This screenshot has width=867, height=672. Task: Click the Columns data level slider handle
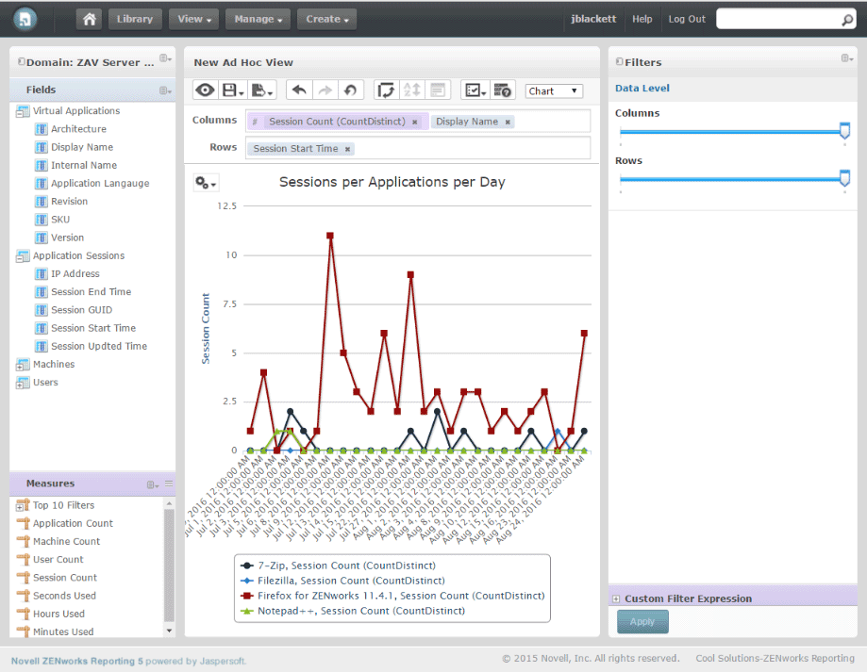coord(844,131)
